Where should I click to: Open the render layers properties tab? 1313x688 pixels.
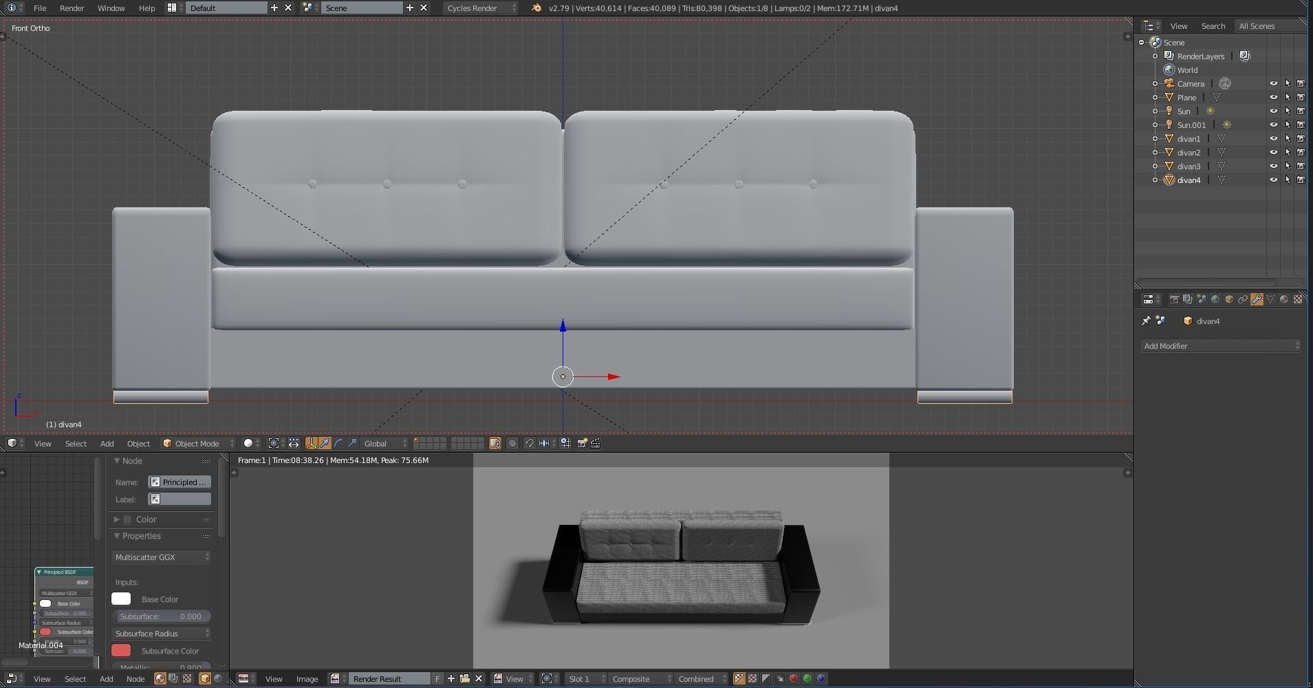point(1188,299)
